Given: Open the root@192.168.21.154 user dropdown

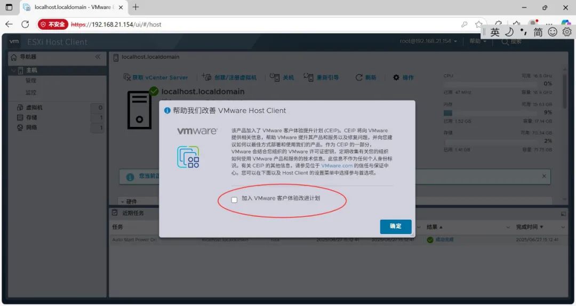Looking at the screenshot, I should click(x=428, y=41).
